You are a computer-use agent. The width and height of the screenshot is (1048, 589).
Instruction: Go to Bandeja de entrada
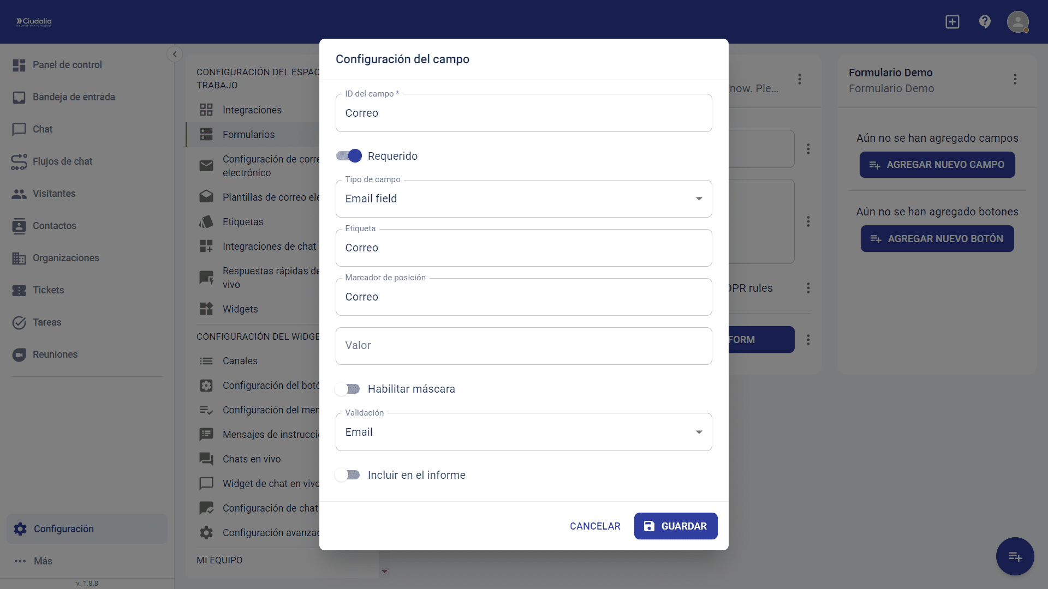tap(74, 97)
